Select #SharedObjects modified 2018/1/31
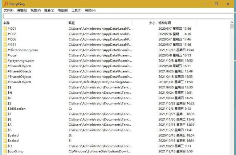Image resolution: width=236 pixels, height=155 pixels. click(x=19, y=82)
